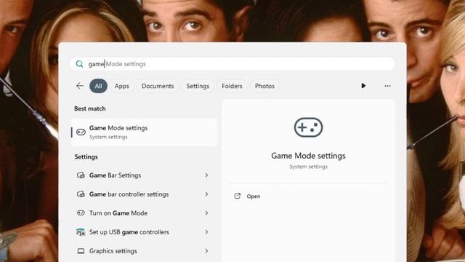Click the search magnifier icon
This screenshot has height=262, width=465.
[x=79, y=64]
